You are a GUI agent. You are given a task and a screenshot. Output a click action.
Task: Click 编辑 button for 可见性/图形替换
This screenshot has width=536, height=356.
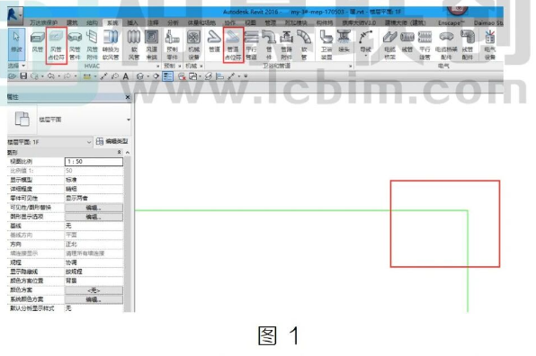94,208
